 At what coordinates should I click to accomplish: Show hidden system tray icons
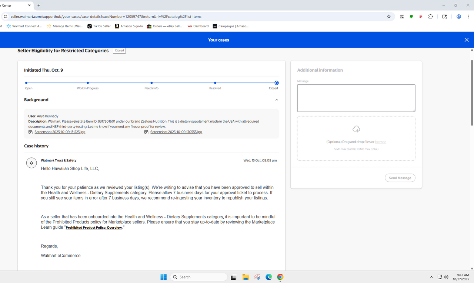click(x=431, y=277)
